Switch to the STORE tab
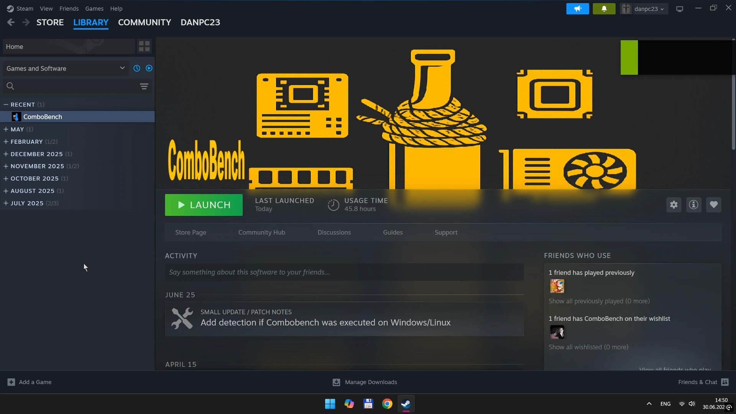Viewport: 736px width, 414px height. pyautogui.click(x=50, y=22)
